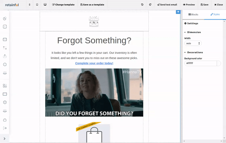Open the card/billing sidebar icon
Screen dimensions: 226x143
coord(5,94)
